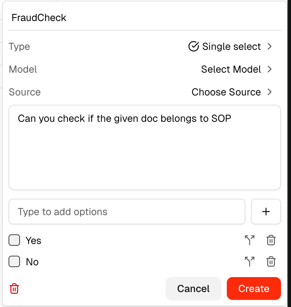291x307 pixels.
Task: Click the branch icon beside Yes option
Action: click(x=250, y=240)
